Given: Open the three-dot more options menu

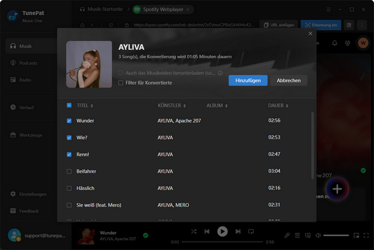Looking at the screenshot, I should tap(362, 25).
